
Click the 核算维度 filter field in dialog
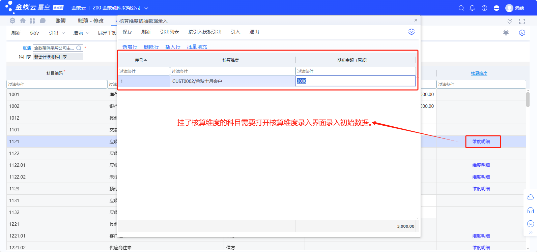click(233, 71)
